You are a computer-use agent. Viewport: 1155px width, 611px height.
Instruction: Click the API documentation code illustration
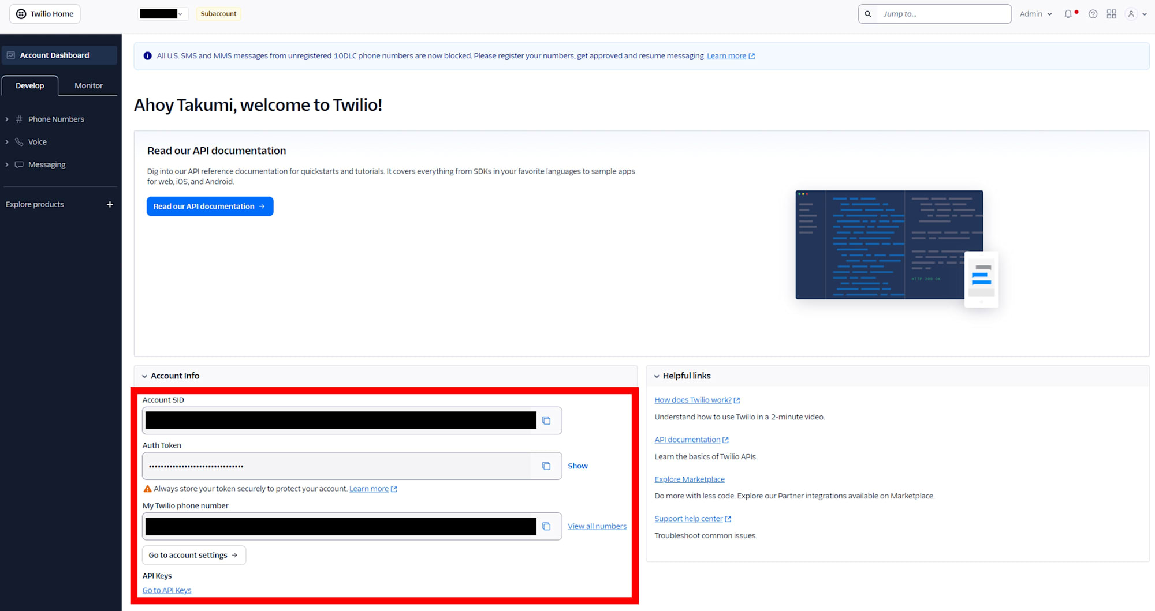pos(896,248)
